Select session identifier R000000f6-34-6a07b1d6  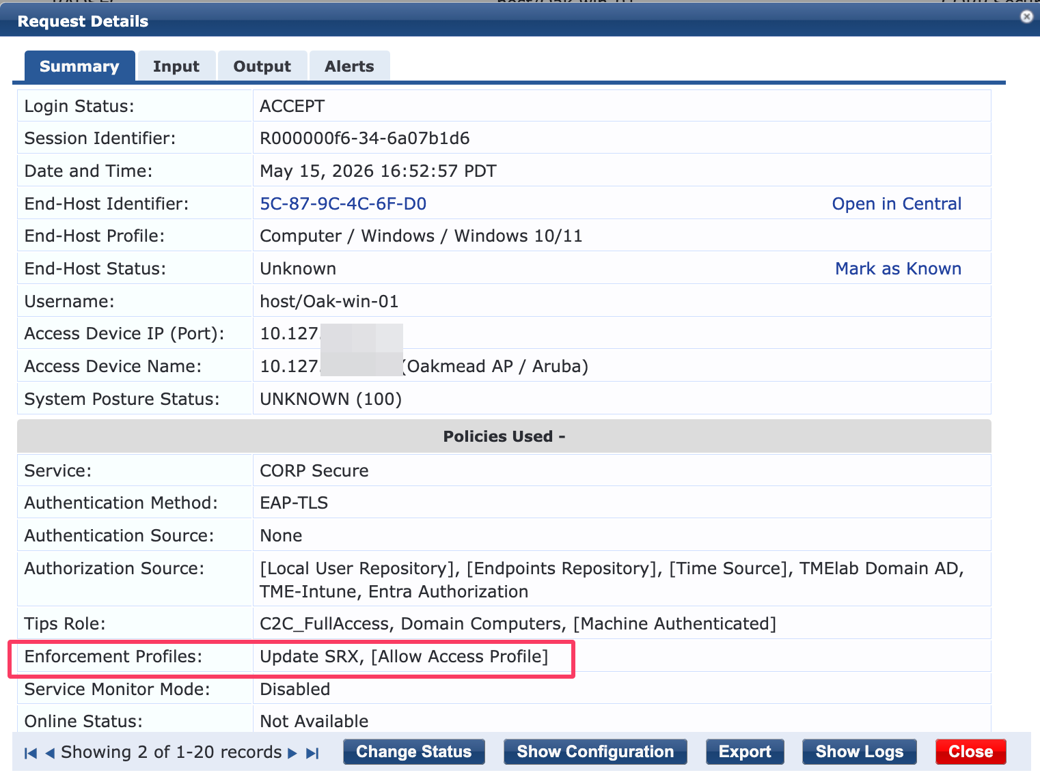pyautogui.click(x=365, y=138)
